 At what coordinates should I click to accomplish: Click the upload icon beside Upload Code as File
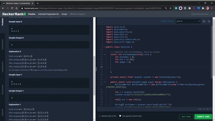(x=100, y=116)
